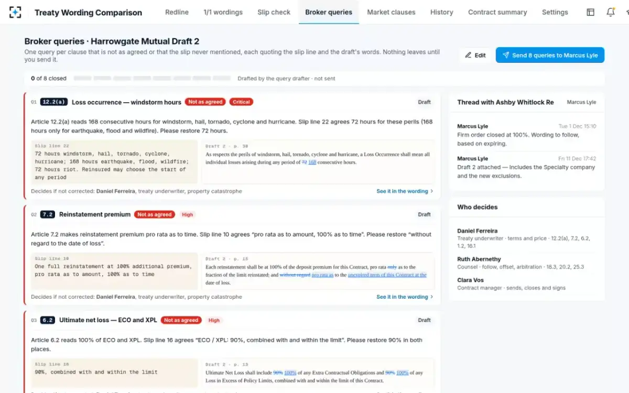Click the 'Draft 2 · p. 38' excerpt
Image resolution: width=629 pixels, height=393 pixels.
click(x=318, y=162)
